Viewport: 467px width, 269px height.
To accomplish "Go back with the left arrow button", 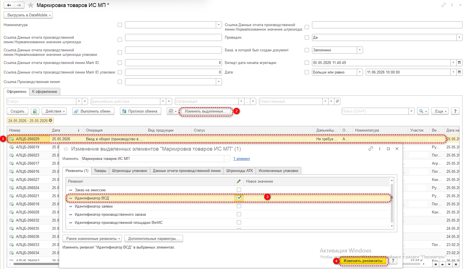I will [x=9, y=5].
